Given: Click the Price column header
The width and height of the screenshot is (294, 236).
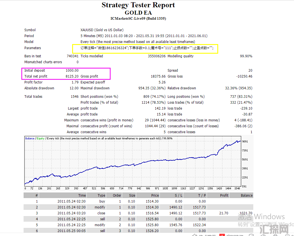Looking at the screenshot, I should click(155, 196).
